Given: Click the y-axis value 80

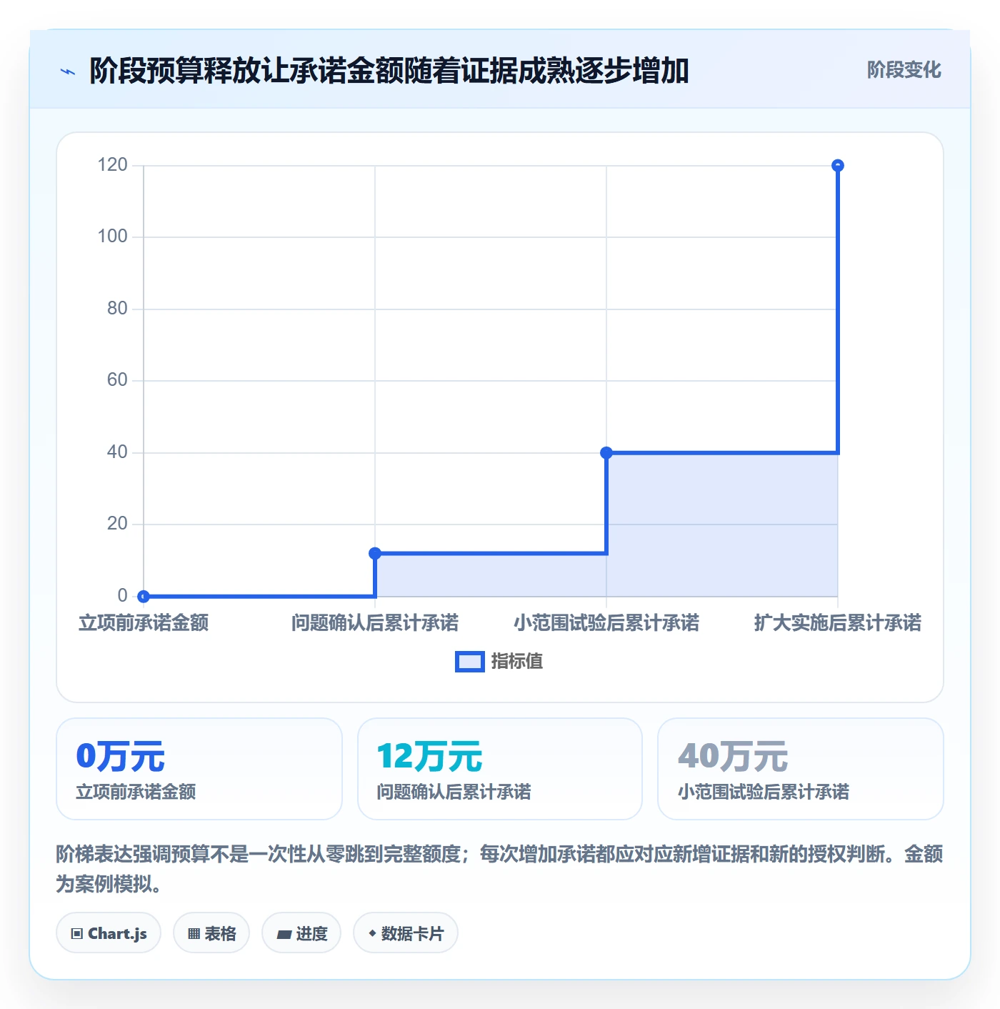Looking at the screenshot, I should [117, 309].
